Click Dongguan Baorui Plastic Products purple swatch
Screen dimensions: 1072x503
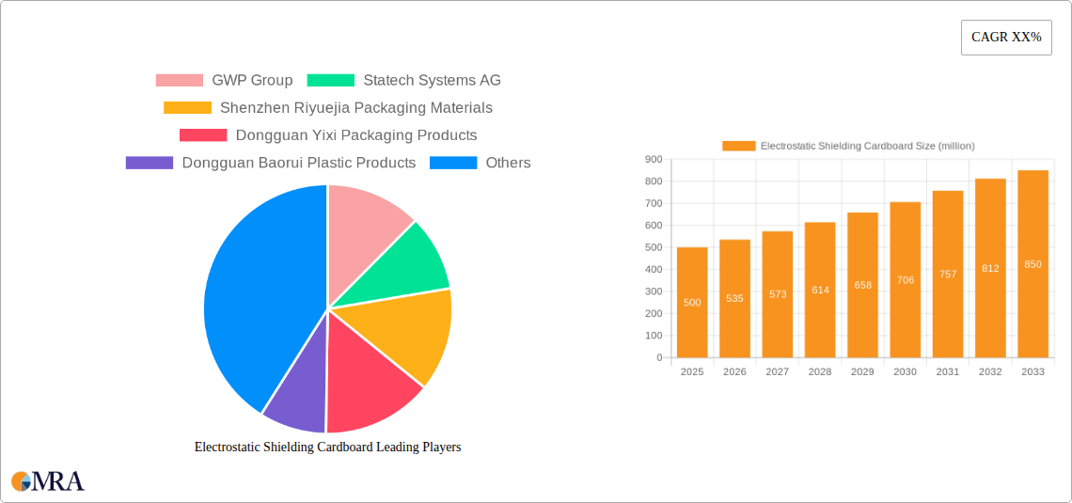pyautogui.click(x=149, y=163)
